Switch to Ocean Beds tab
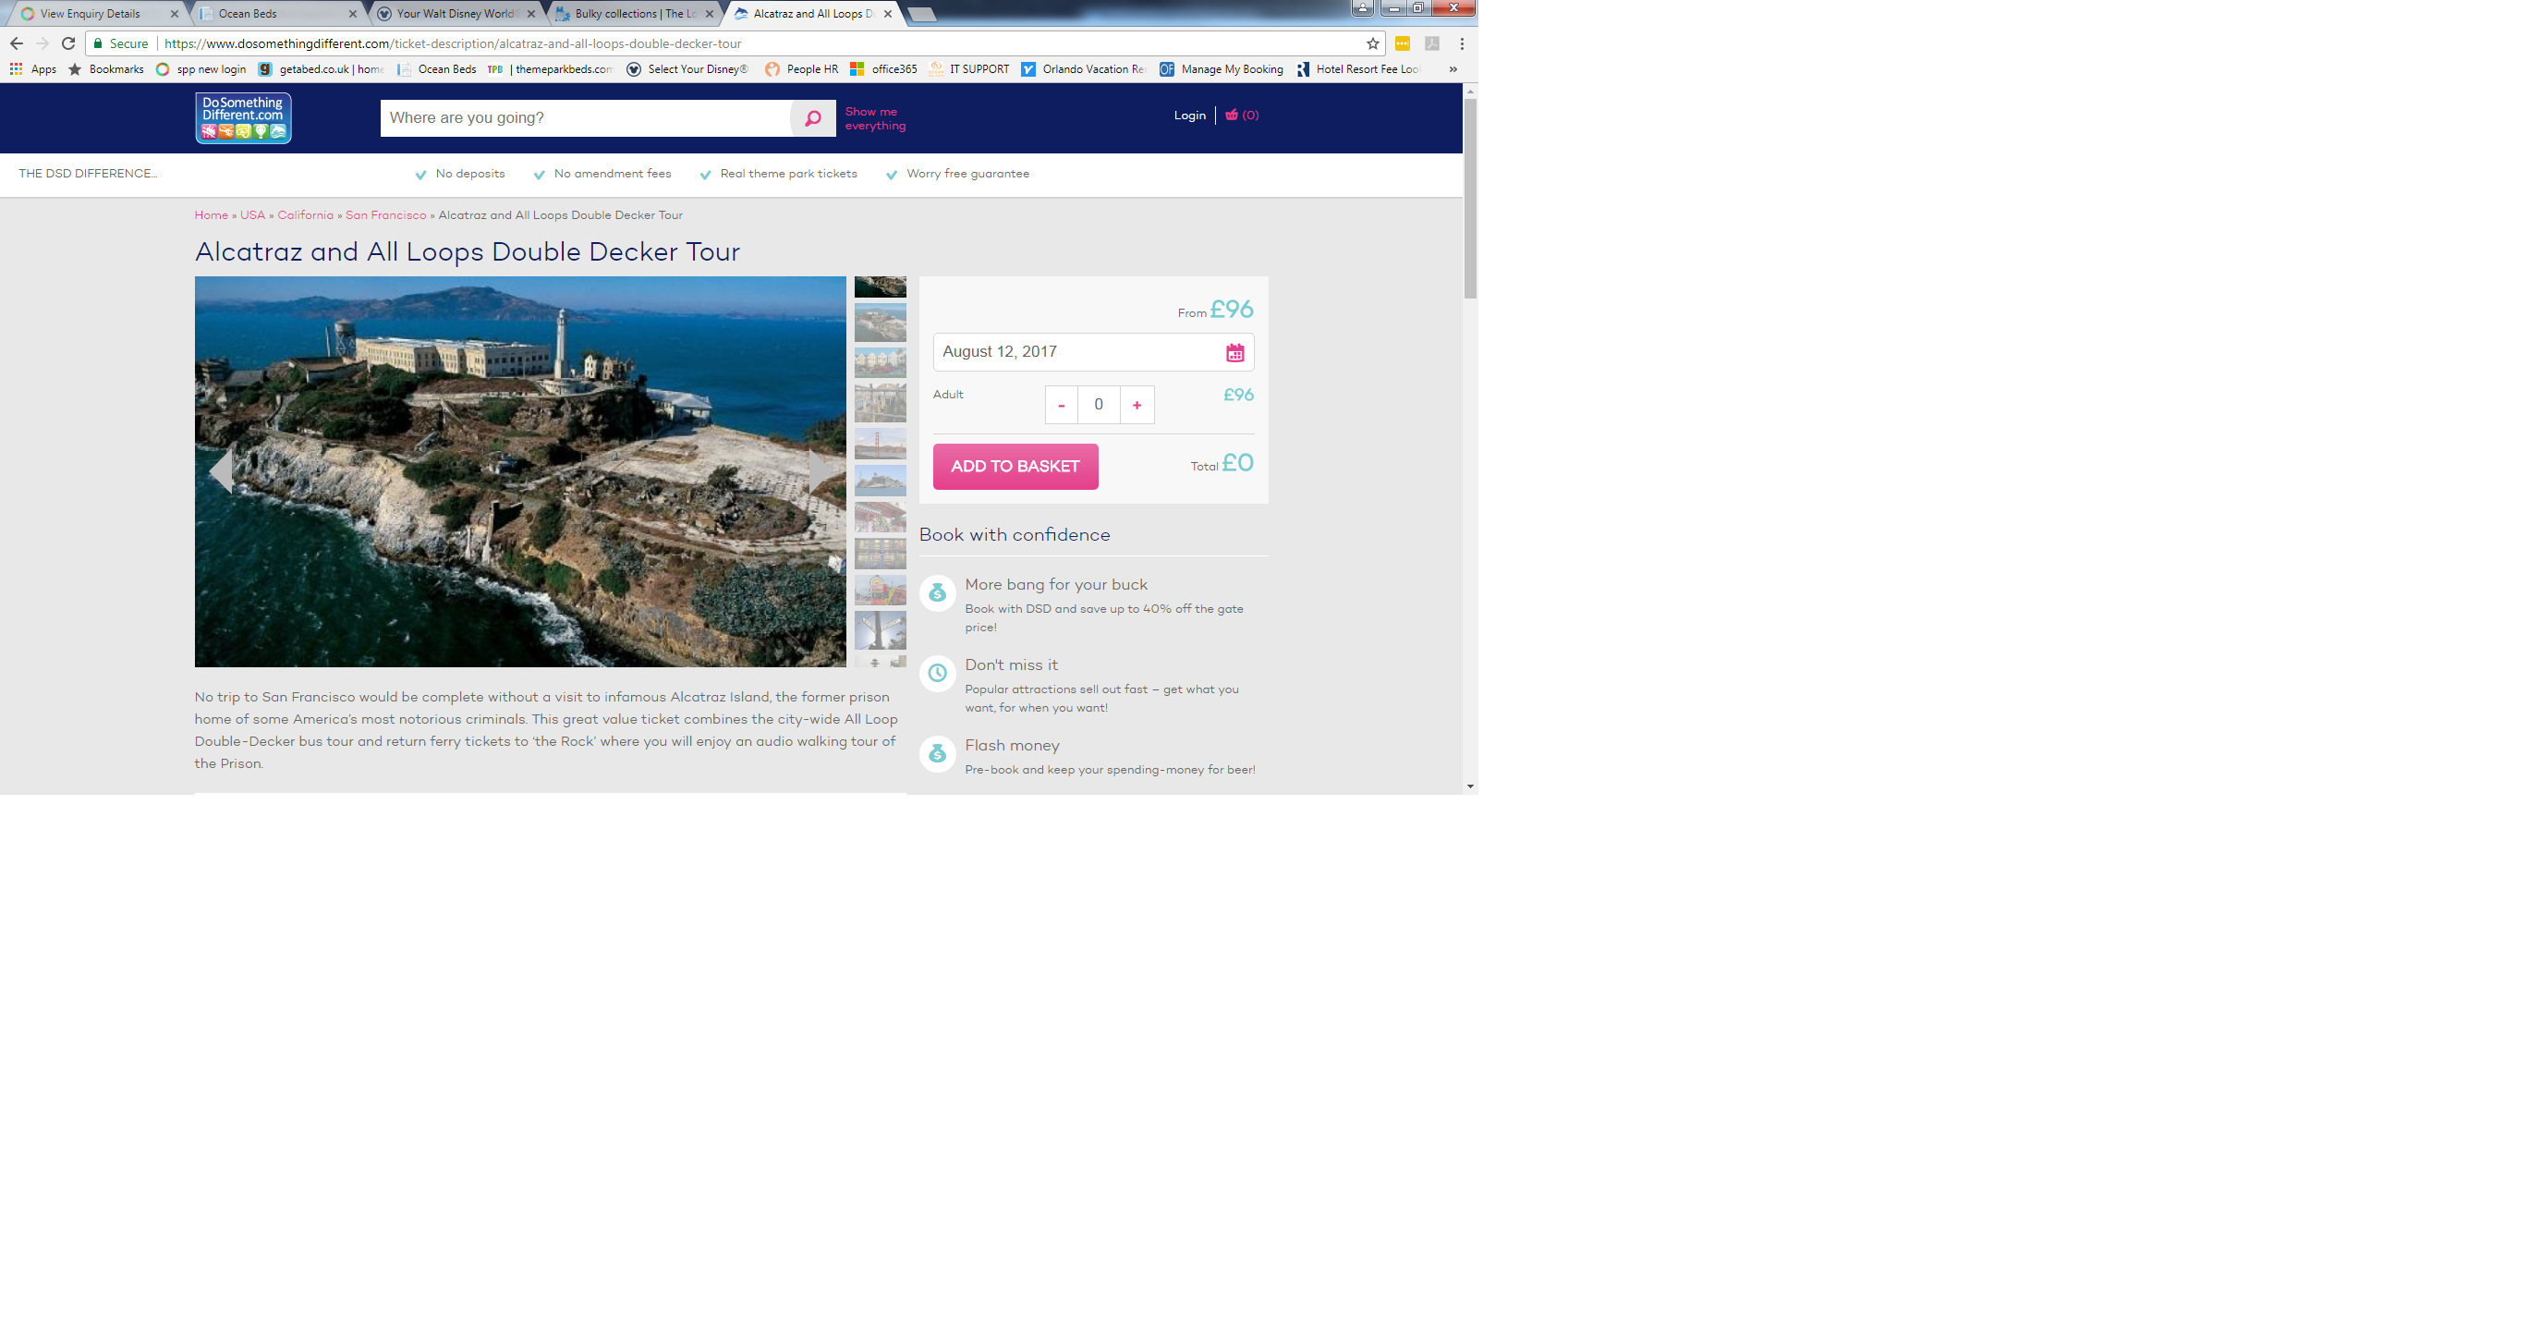Viewport: 2541px width, 1329px height. pyautogui.click(x=276, y=14)
